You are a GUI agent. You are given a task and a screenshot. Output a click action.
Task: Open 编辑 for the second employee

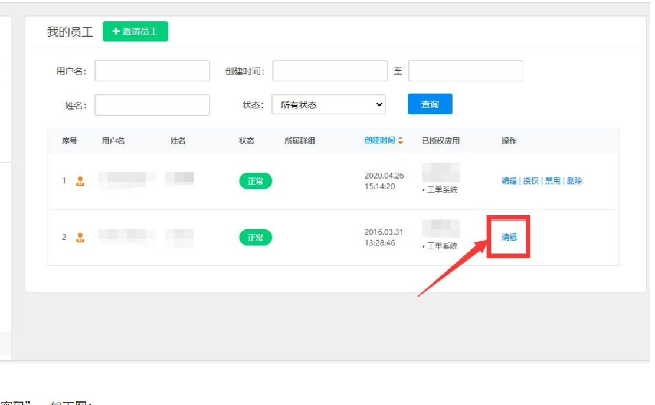pos(509,237)
